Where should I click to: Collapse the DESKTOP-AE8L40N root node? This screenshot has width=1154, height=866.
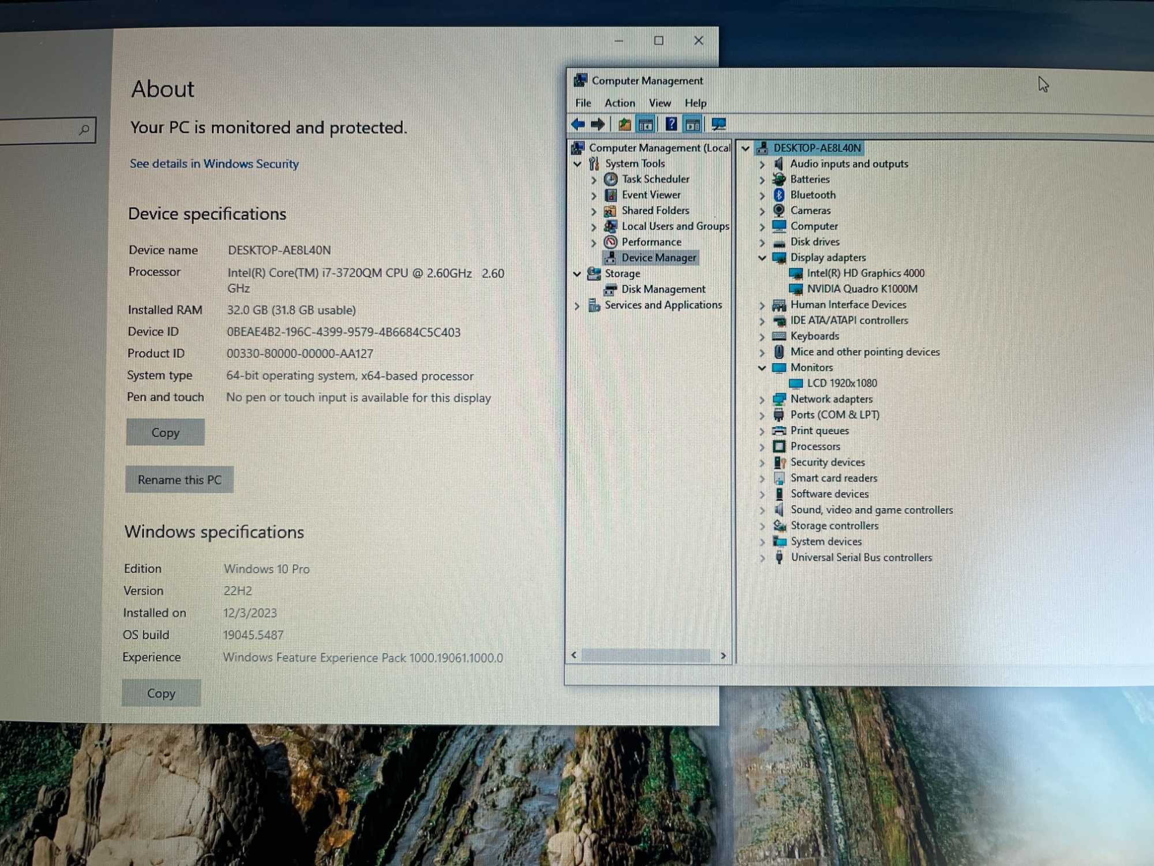[x=745, y=148]
